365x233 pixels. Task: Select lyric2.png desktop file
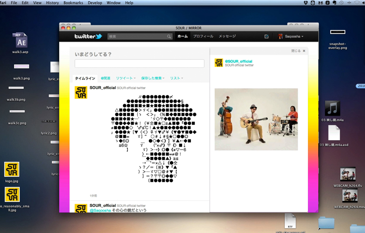49,127
